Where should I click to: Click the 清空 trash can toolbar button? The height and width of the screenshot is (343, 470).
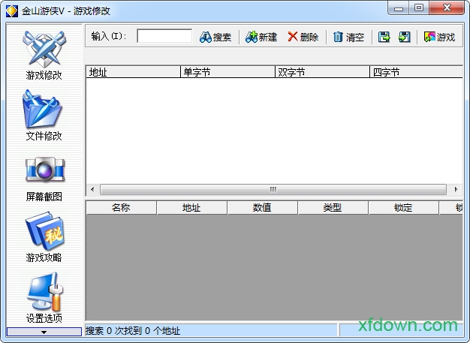point(348,37)
